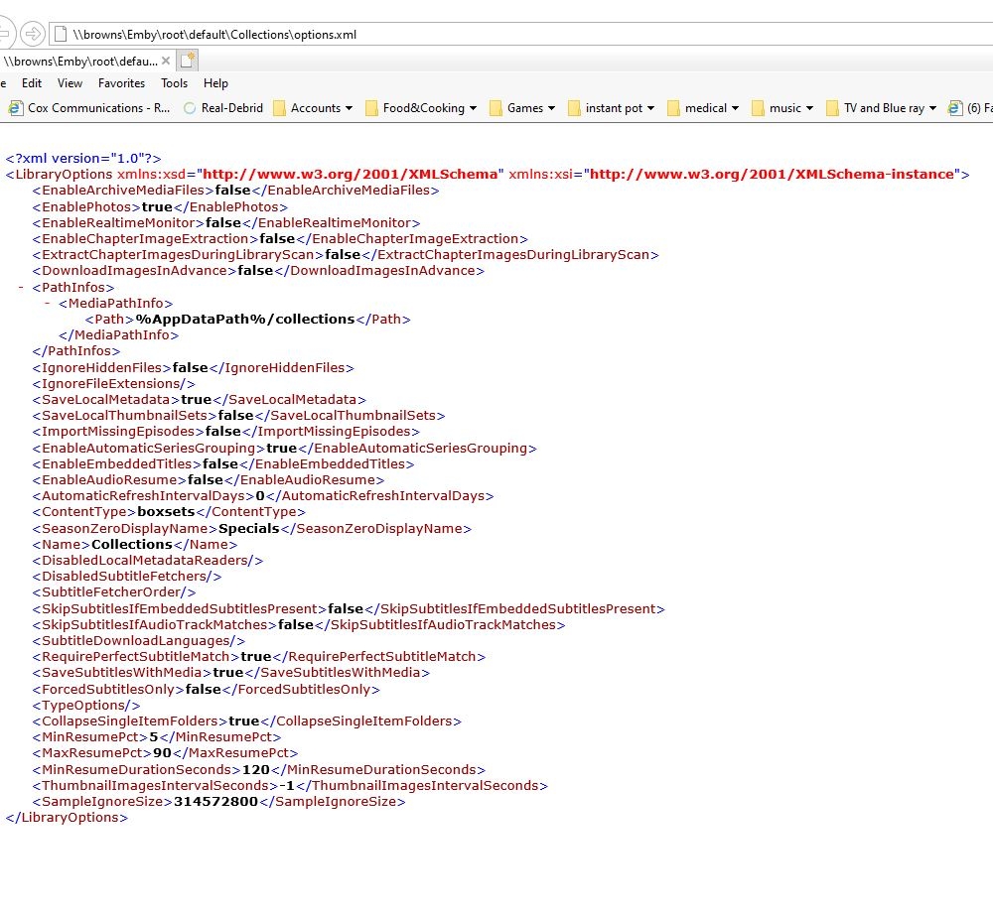Click the page icon in address bar
Viewport: 993px width, 917px height.
(x=61, y=34)
